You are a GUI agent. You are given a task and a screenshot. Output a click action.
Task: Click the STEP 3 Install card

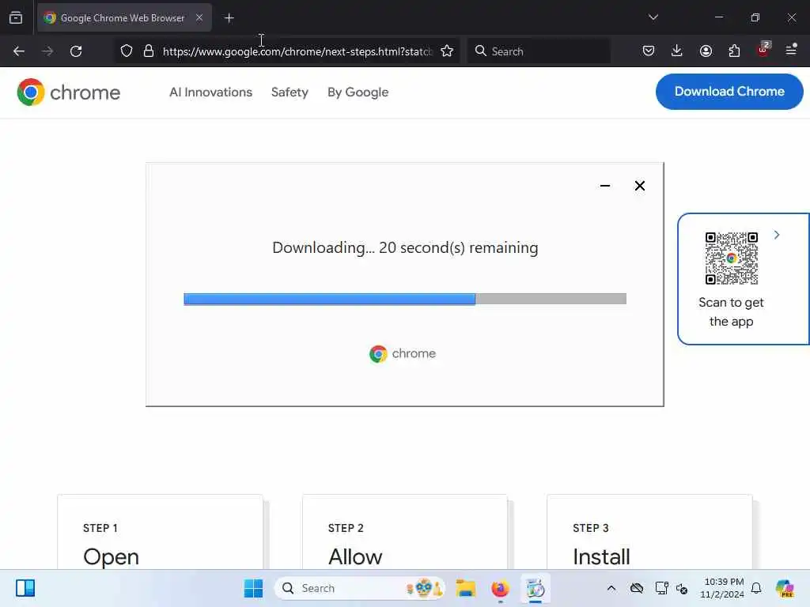click(x=650, y=532)
